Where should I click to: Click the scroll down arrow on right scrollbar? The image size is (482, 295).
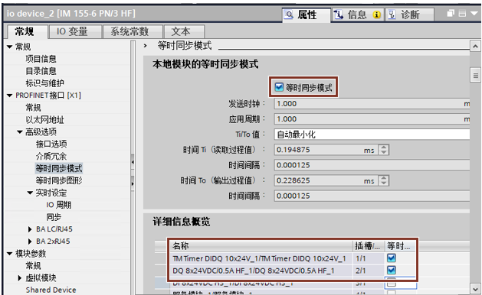(475, 289)
